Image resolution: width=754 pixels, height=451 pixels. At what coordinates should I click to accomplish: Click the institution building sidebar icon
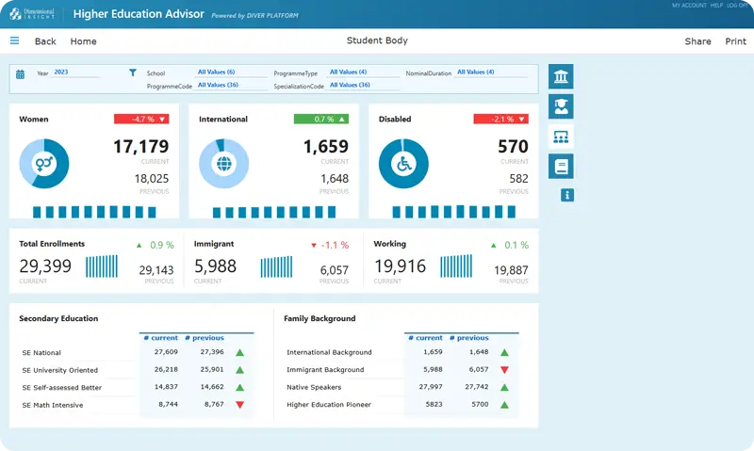click(561, 76)
